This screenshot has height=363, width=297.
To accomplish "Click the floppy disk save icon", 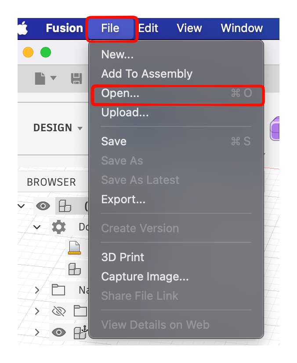I will click(76, 79).
